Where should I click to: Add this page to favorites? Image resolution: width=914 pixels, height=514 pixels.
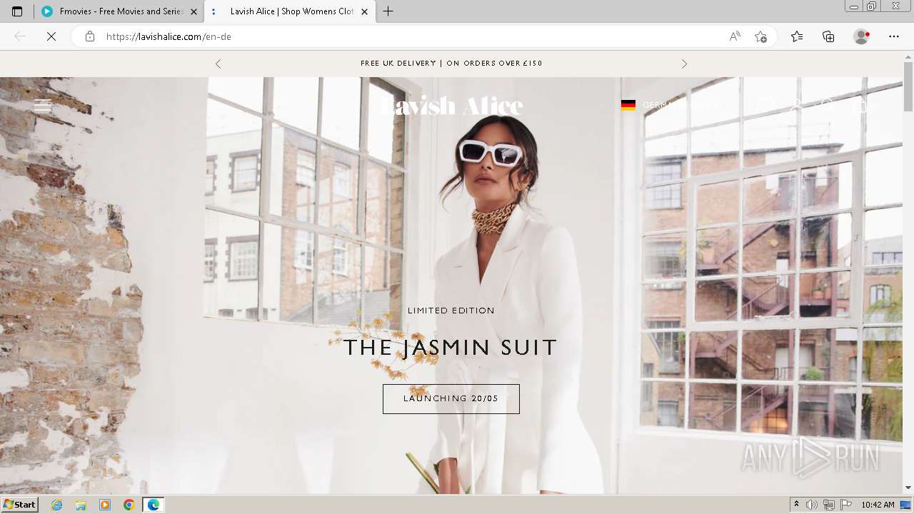tap(761, 36)
